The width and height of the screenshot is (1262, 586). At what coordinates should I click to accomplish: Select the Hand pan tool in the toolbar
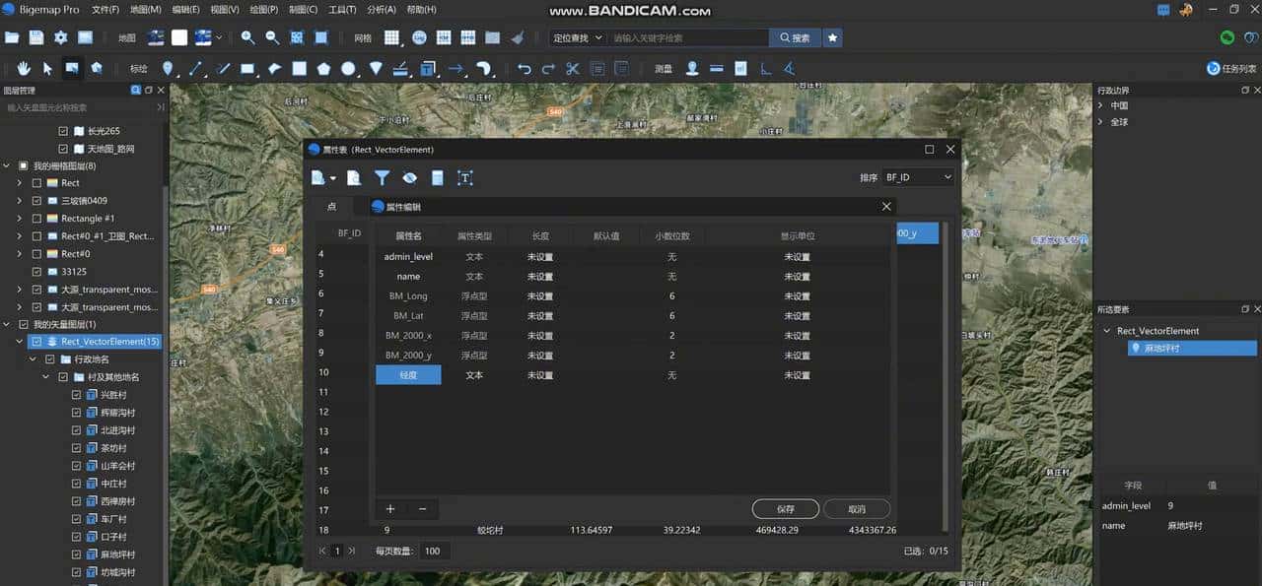[x=24, y=68]
